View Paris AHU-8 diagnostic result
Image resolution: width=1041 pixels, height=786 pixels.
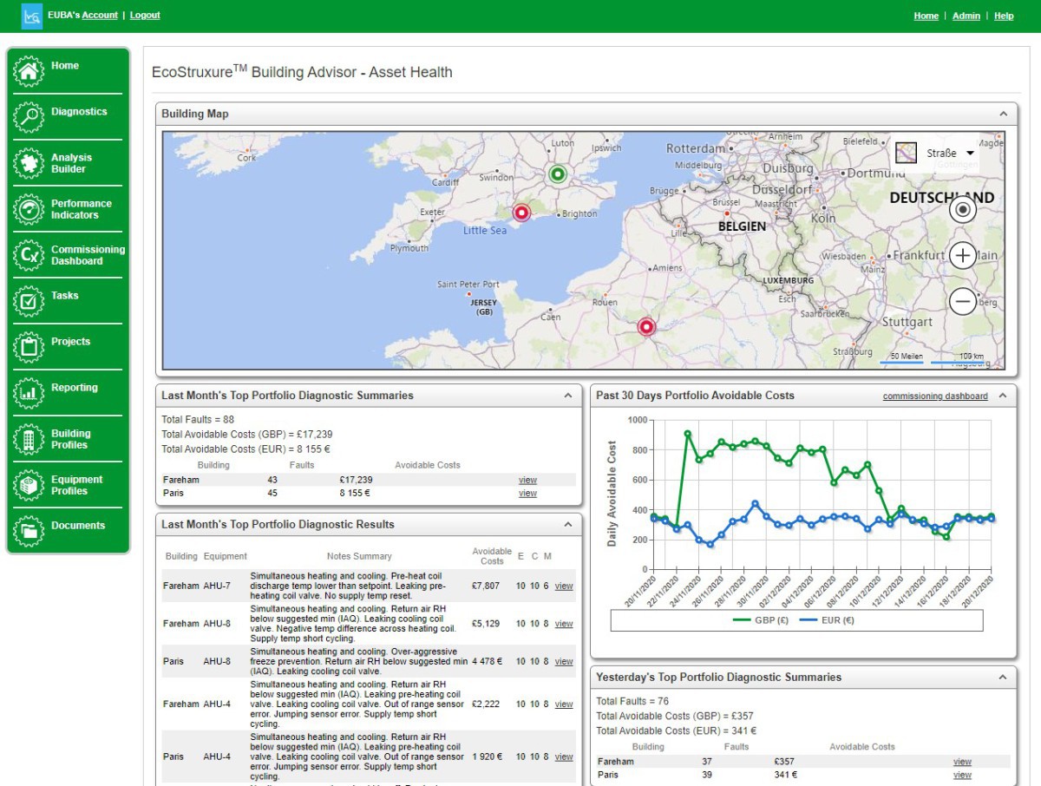coord(564,662)
